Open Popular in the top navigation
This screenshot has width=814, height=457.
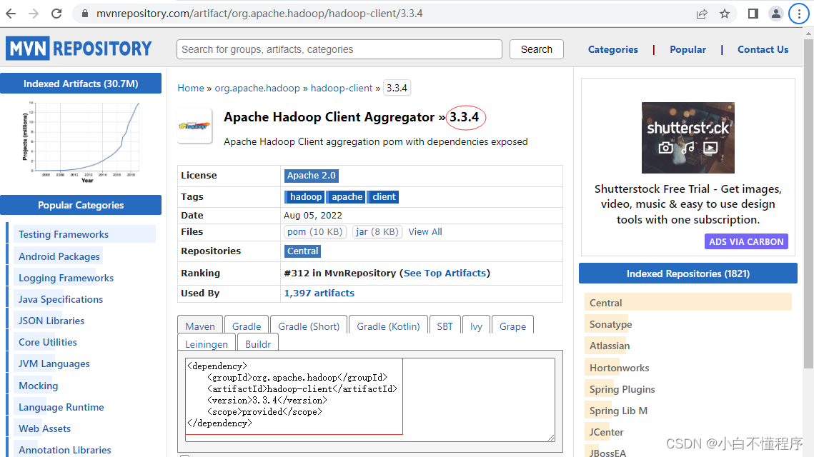click(x=688, y=50)
